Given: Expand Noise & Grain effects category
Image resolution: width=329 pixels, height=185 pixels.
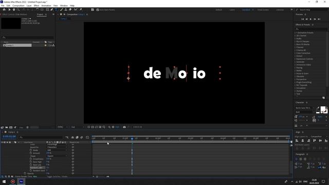Looking at the screenshot, I should point(295,73).
